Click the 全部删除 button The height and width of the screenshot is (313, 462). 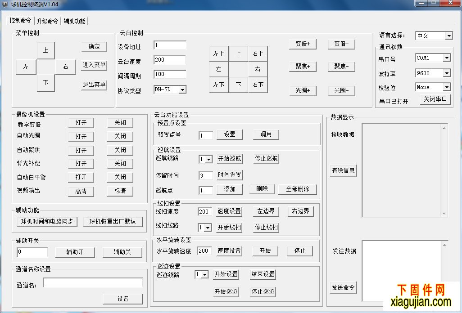pyautogui.click(x=298, y=189)
